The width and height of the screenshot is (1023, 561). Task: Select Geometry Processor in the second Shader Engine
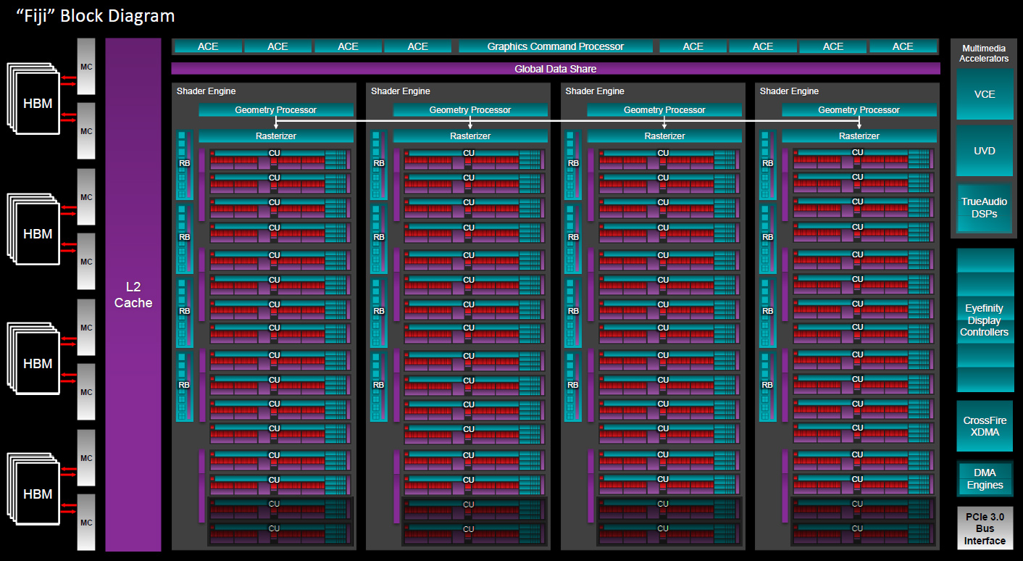(x=470, y=110)
